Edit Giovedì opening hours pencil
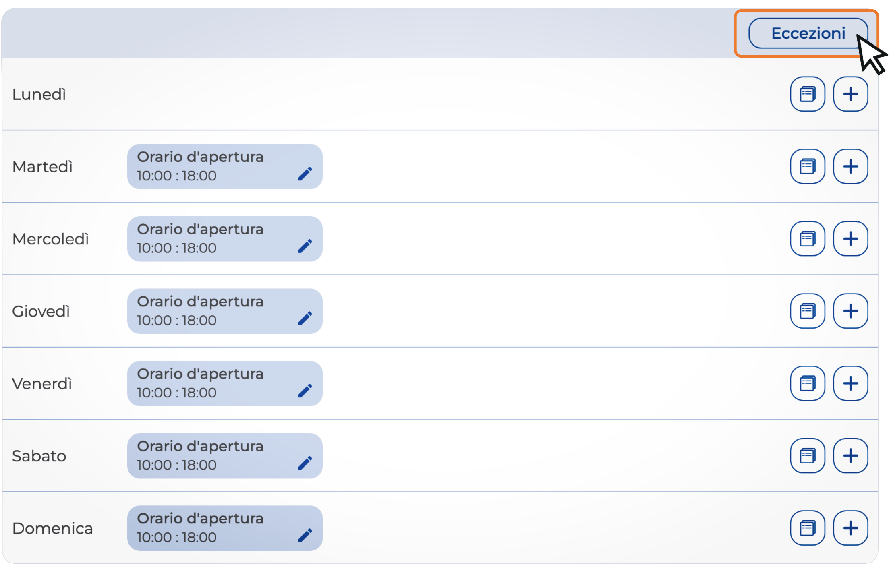The height and width of the screenshot is (571, 891). point(305,318)
